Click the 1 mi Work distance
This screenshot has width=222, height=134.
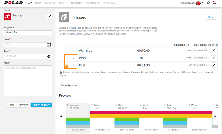point(140,58)
